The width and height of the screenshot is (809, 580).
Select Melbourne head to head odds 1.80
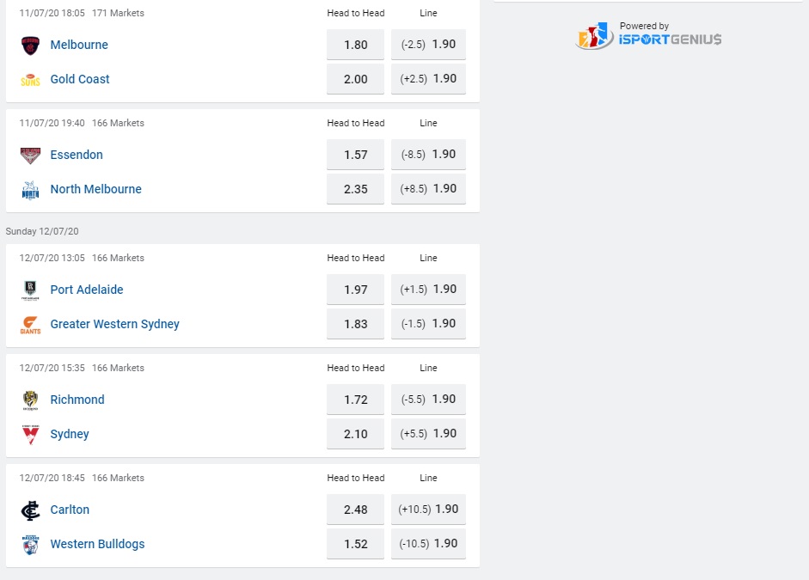[x=355, y=45]
